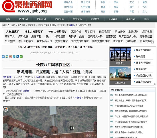The width and height of the screenshot is (157, 138).
Task: Share article via green WeChat icon
Action: (x=21, y=57)
